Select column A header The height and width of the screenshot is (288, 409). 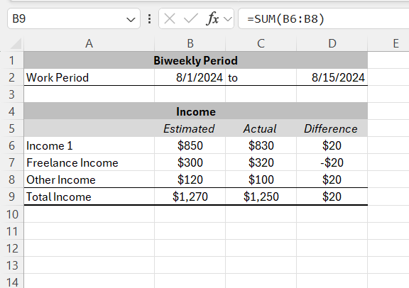[89, 43]
